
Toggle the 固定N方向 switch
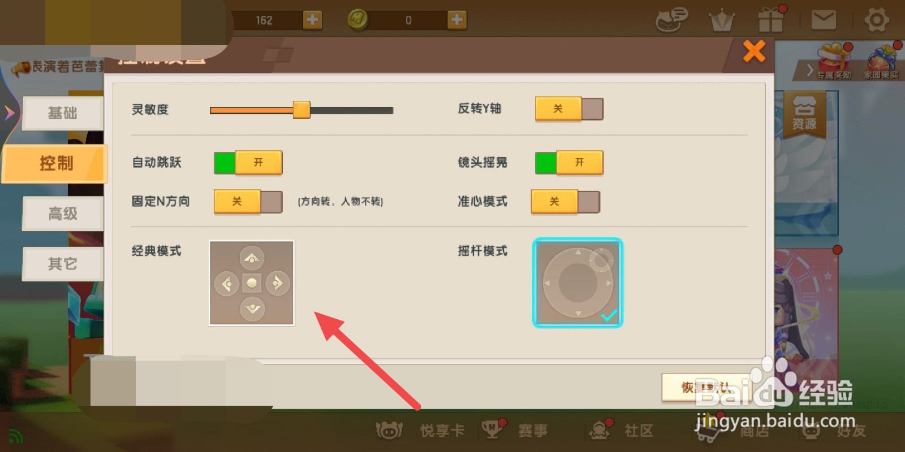pyautogui.click(x=248, y=201)
